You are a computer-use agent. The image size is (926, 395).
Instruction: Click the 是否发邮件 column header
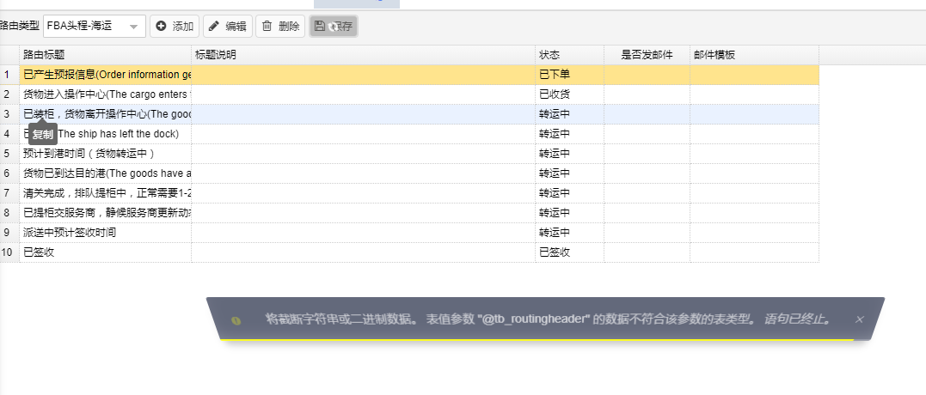tap(647, 55)
